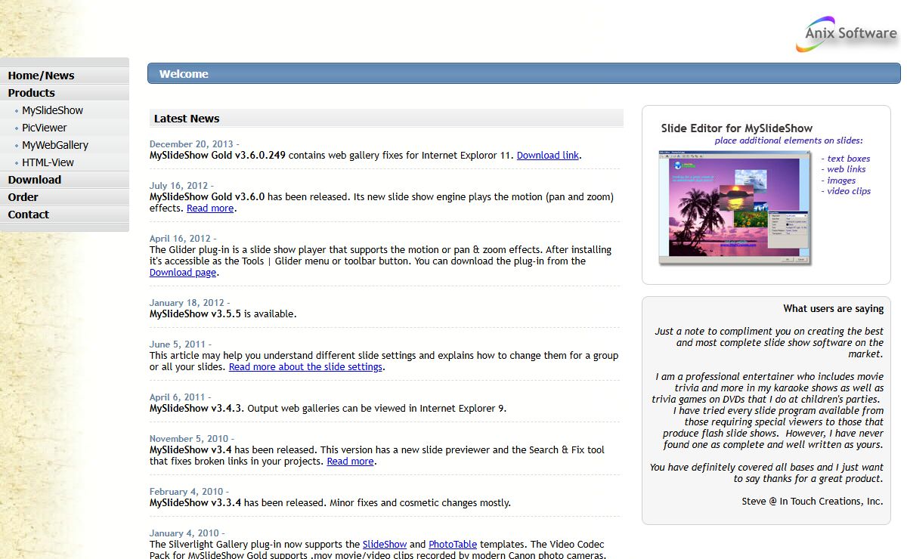907x559 pixels.
Task: Click Read more about the slide settings
Action: (x=305, y=366)
